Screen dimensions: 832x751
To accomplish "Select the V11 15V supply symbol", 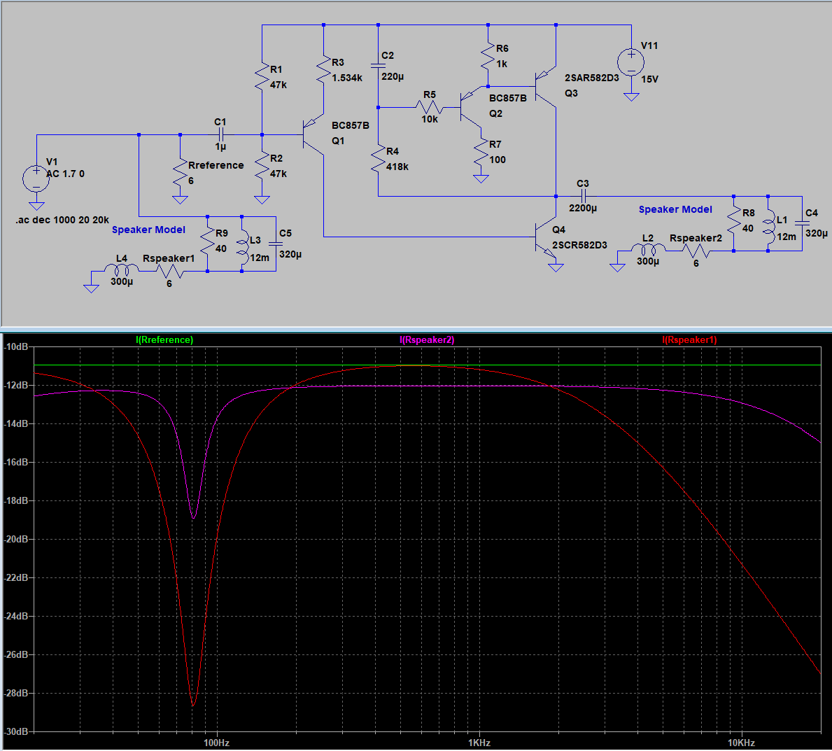I will tap(631, 62).
